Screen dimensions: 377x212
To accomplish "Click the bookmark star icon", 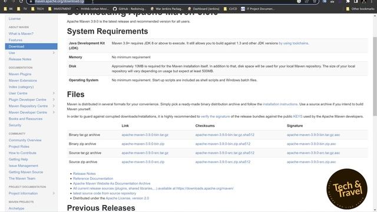I will 315,1.
